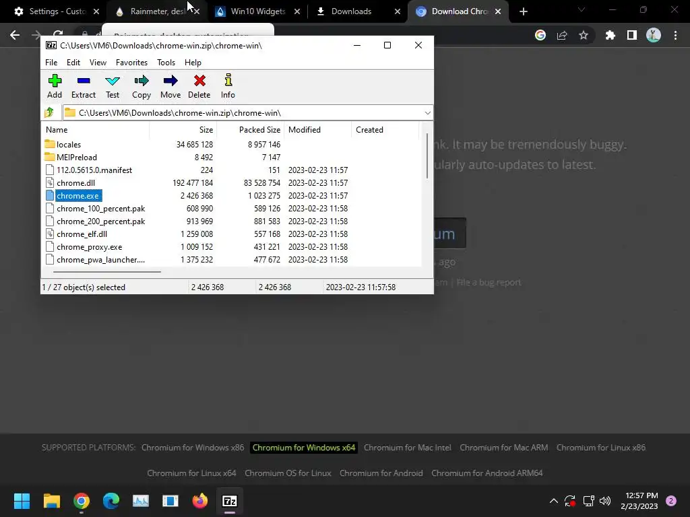Click the horizontal scrollbar in file list
Image resolution: width=690 pixels, height=517 pixels.
107,272
